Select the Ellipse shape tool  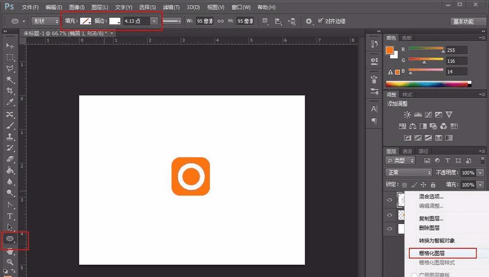pyautogui.click(x=10, y=239)
